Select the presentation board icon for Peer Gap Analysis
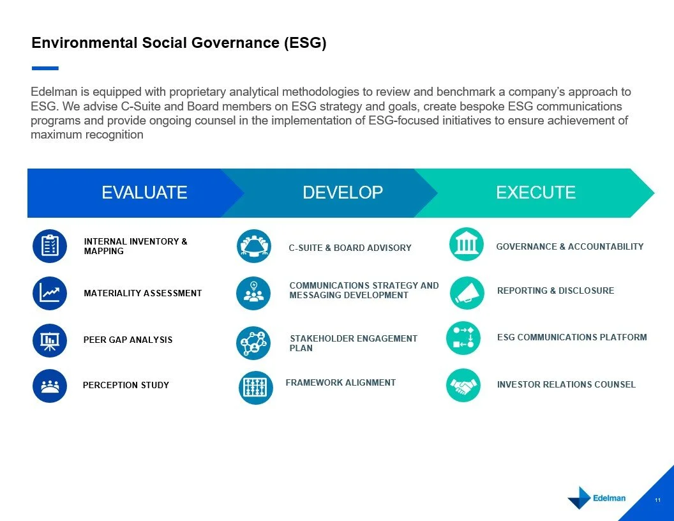 [50, 340]
